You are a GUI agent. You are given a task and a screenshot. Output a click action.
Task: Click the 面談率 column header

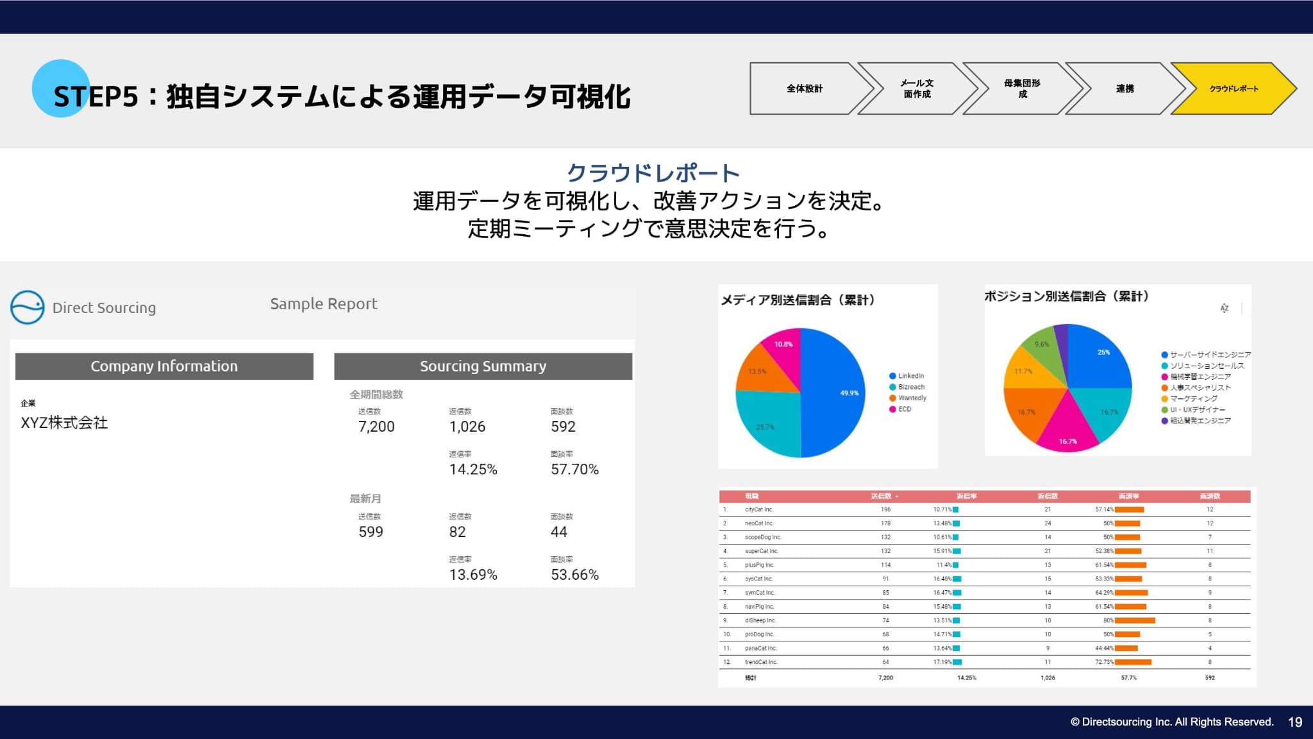coord(1128,496)
